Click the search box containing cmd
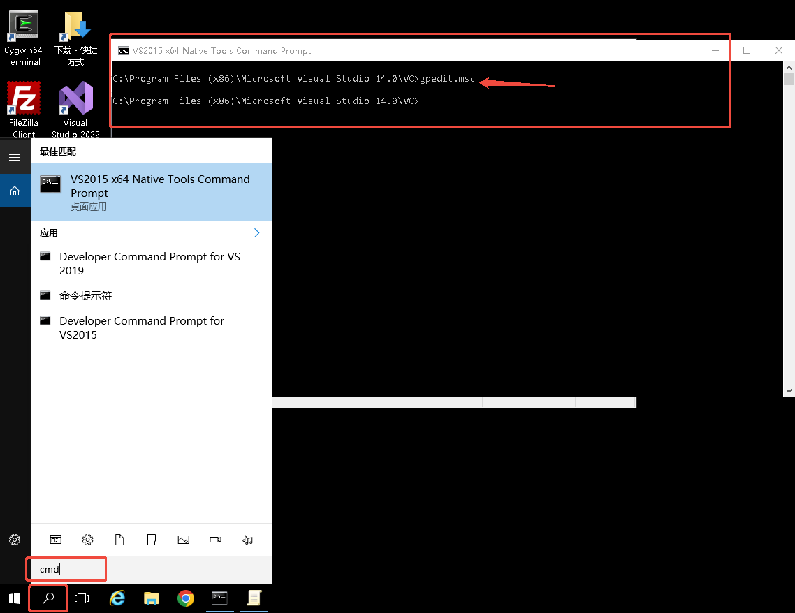Image resolution: width=795 pixels, height=613 pixels. click(152, 570)
